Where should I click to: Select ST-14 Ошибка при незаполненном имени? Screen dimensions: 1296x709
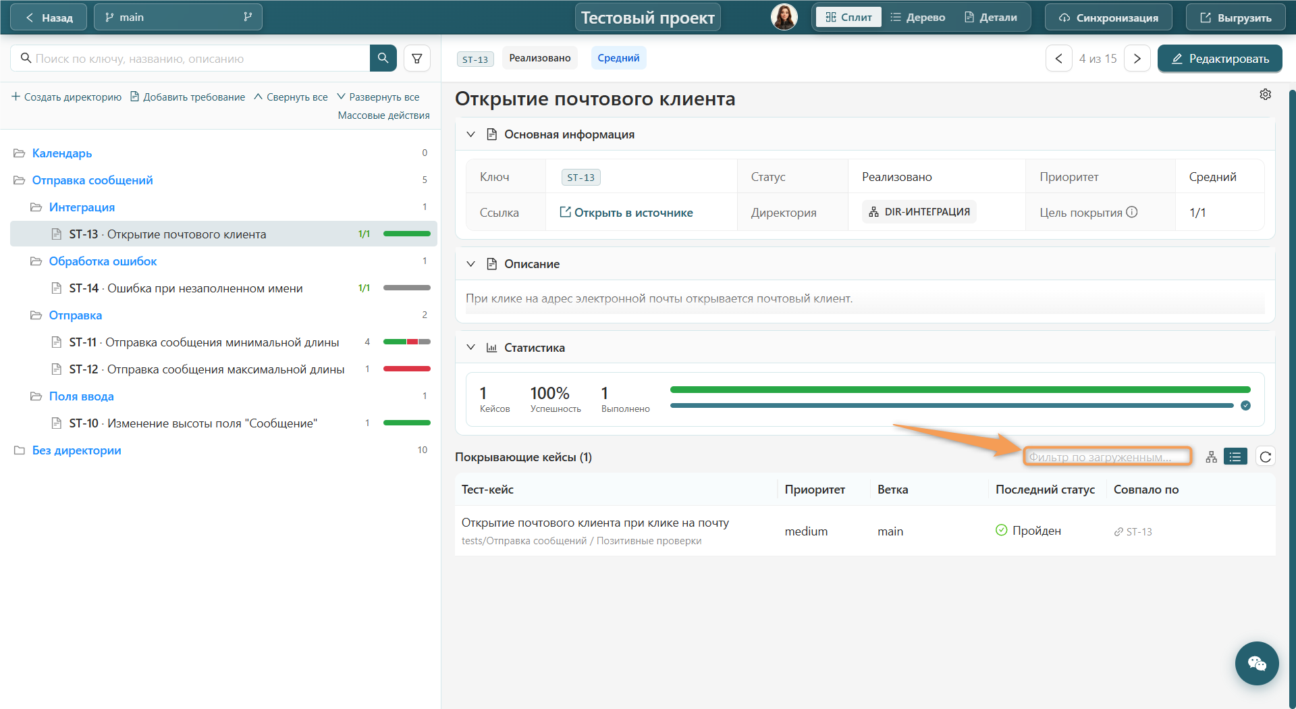[x=223, y=288]
